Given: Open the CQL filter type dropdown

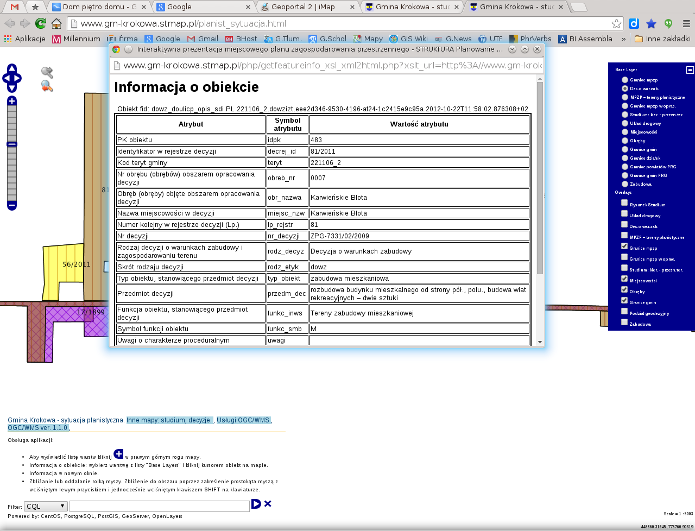Looking at the screenshot, I should pyautogui.click(x=46, y=506).
